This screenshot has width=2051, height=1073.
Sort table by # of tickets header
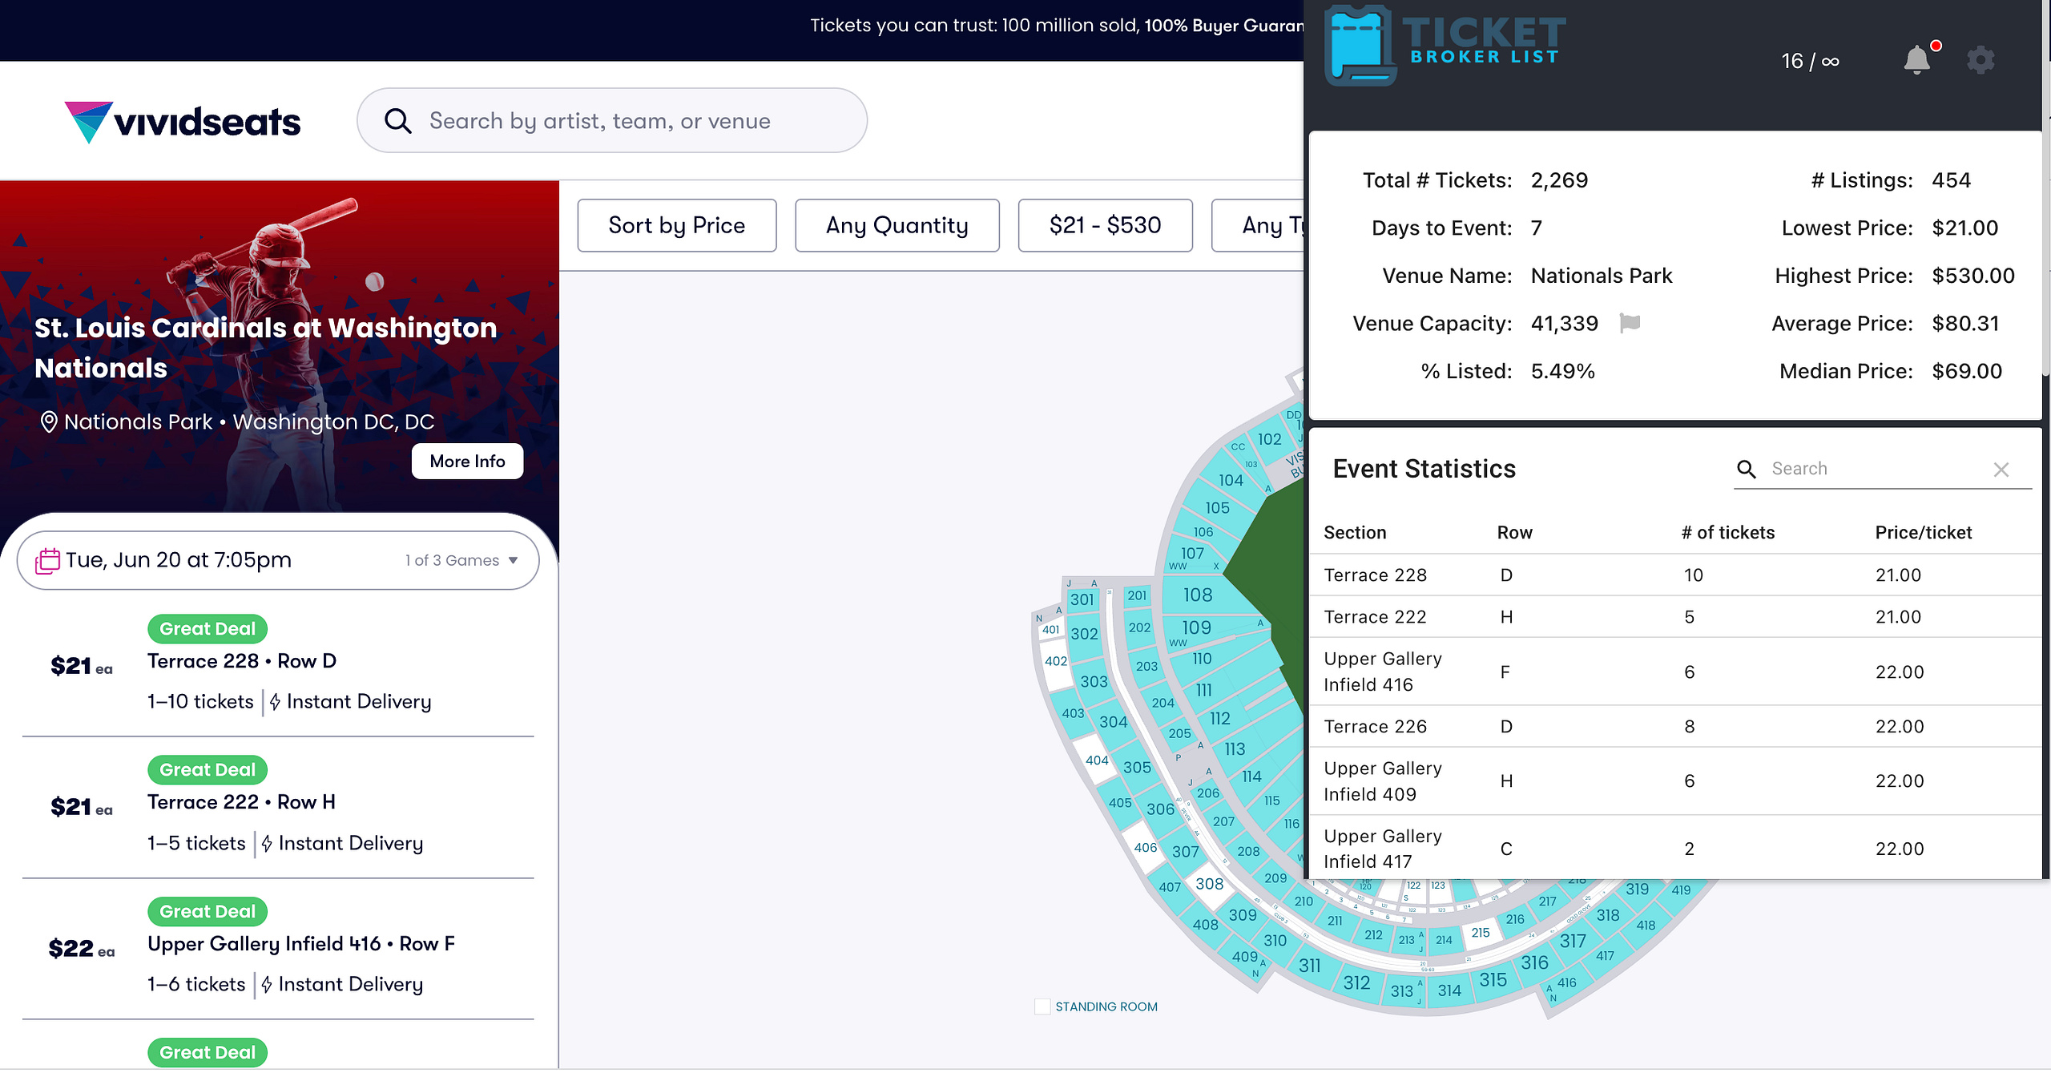tap(1727, 532)
